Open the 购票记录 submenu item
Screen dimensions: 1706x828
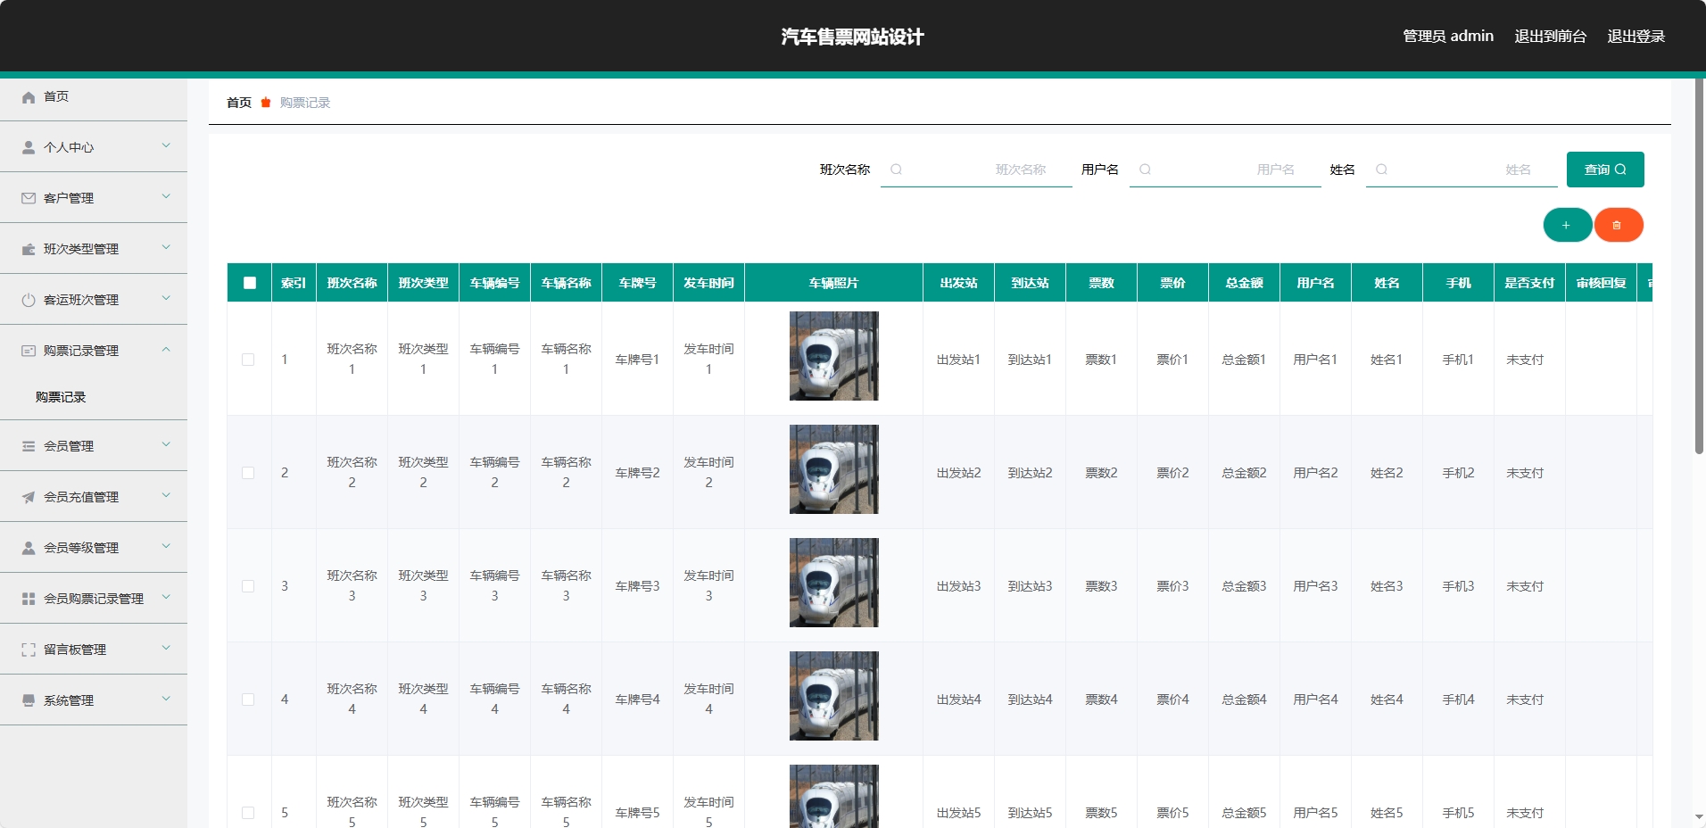point(61,397)
